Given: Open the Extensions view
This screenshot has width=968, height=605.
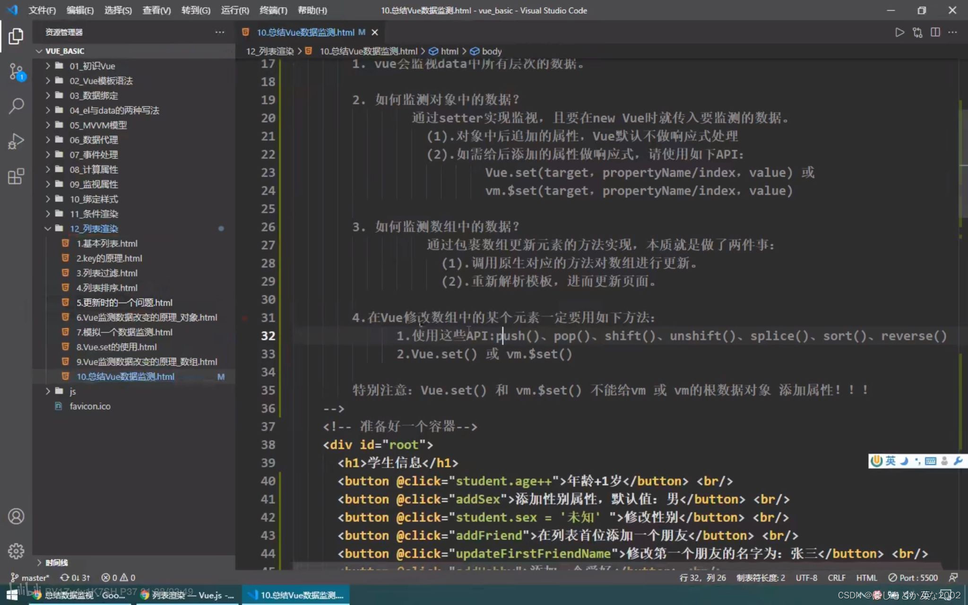Looking at the screenshot, I should click(16, 176).
